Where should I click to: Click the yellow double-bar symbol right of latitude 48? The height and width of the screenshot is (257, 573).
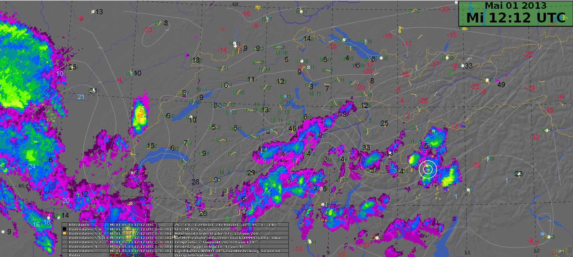click(x=258, y=8)
